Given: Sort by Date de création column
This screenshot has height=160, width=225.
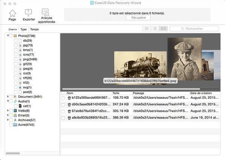Looking at the screenshot, I should tap(205, 93).
